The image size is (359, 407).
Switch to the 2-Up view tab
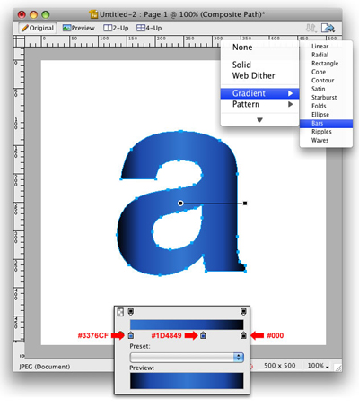pos(116,28)
